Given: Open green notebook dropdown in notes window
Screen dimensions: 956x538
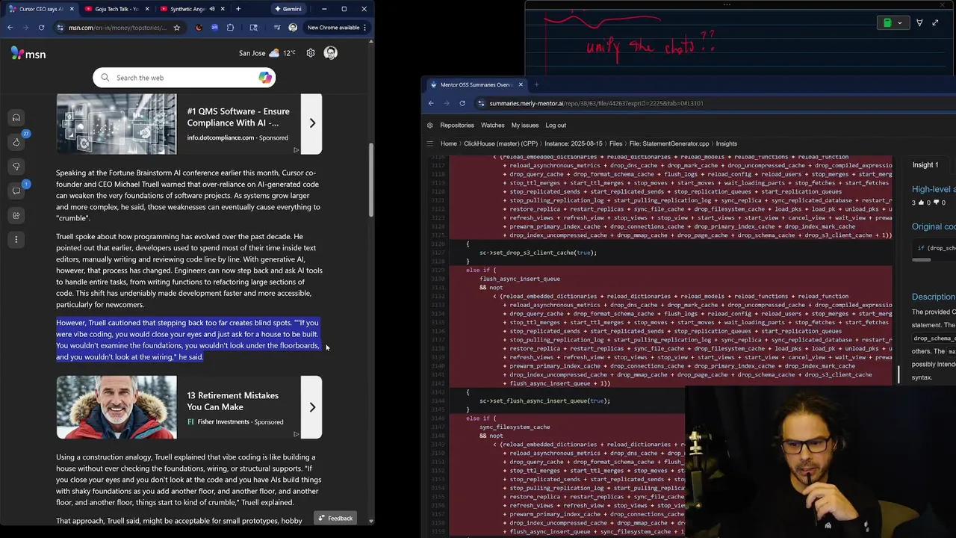Looking at the screenshot, I should click(892, 23).
